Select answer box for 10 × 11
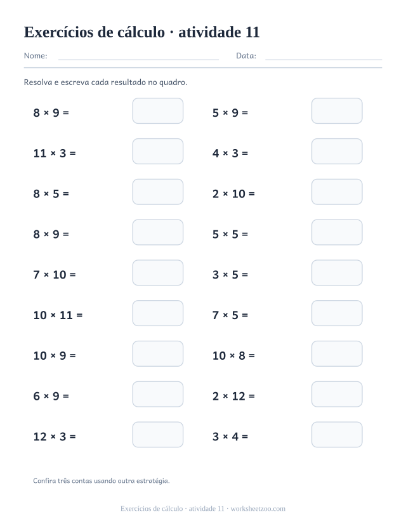Screen dimensions: 406x526 tap(158, 313)
